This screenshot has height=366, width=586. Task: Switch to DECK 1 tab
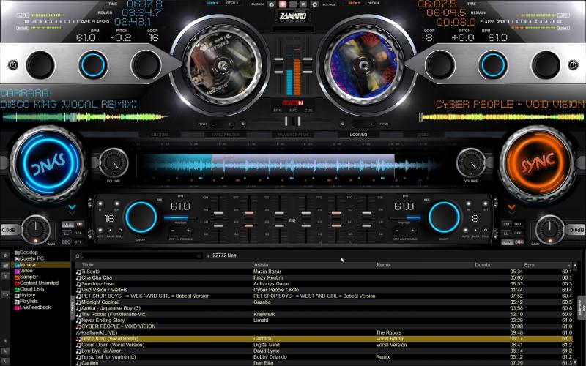point(212,3)
